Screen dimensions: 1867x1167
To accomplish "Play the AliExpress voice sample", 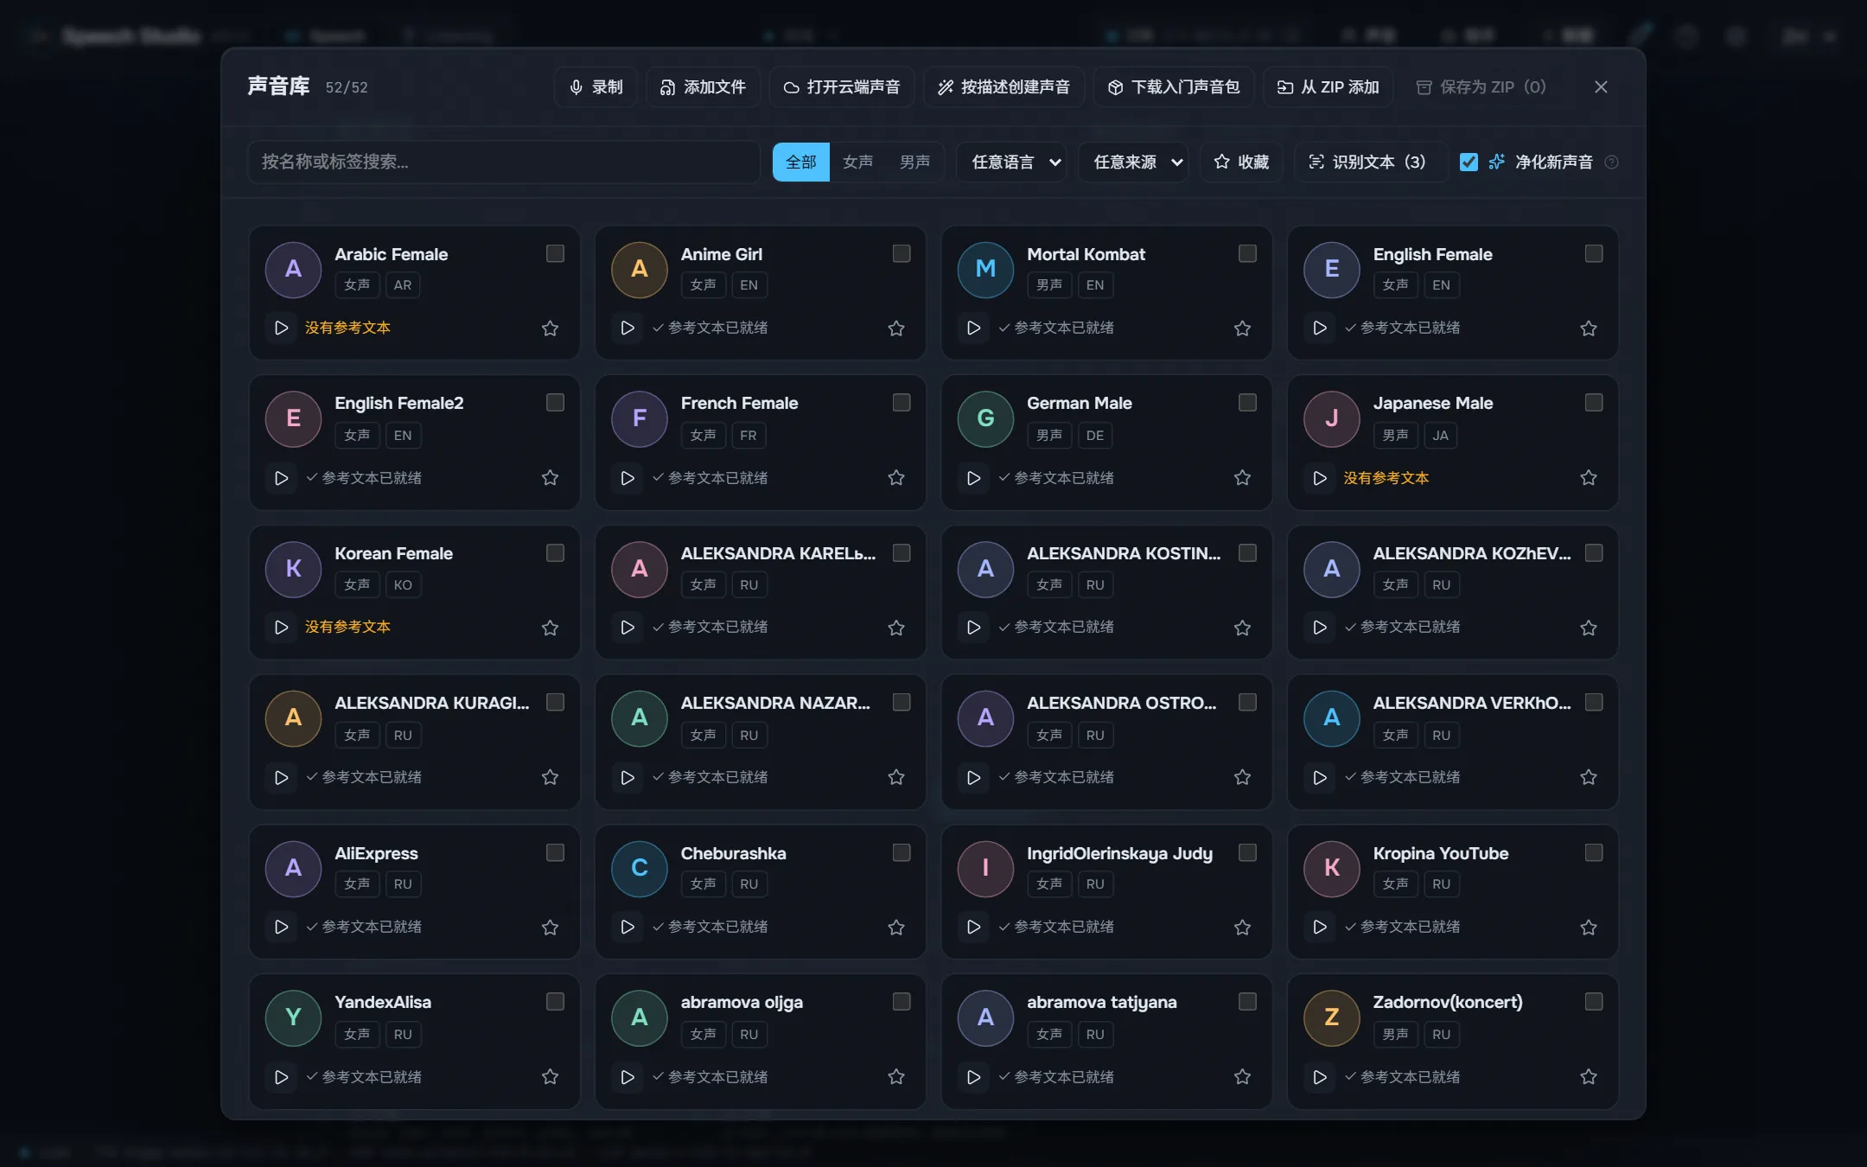I will coord(281,927).
